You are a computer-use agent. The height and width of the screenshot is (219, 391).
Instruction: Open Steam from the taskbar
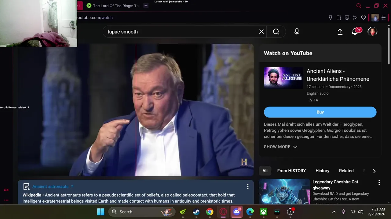coord(196,212)
